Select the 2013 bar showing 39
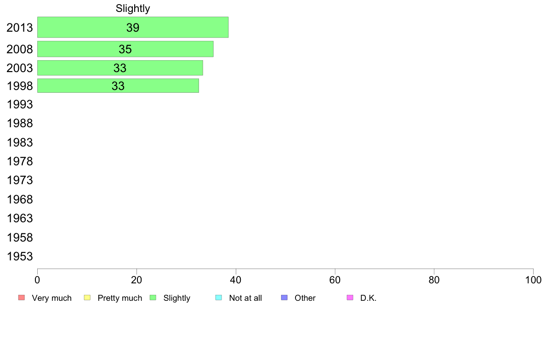The image size is (546, 338). tap(133, 27)
